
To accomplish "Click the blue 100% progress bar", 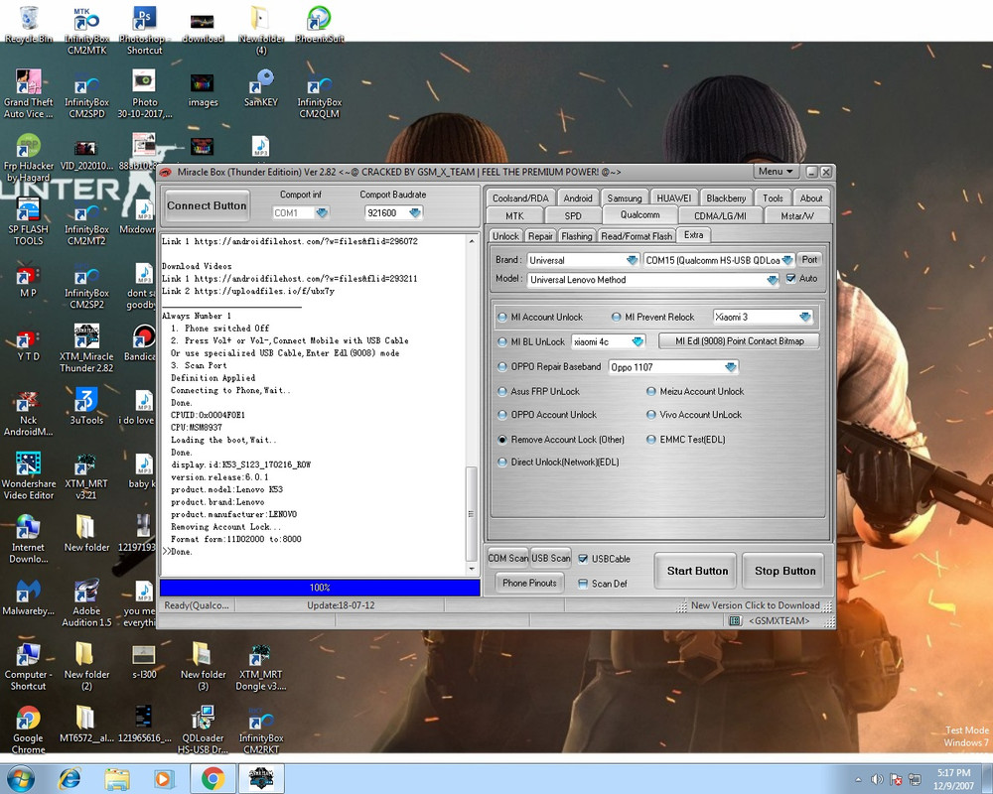I will pos(320,588).
